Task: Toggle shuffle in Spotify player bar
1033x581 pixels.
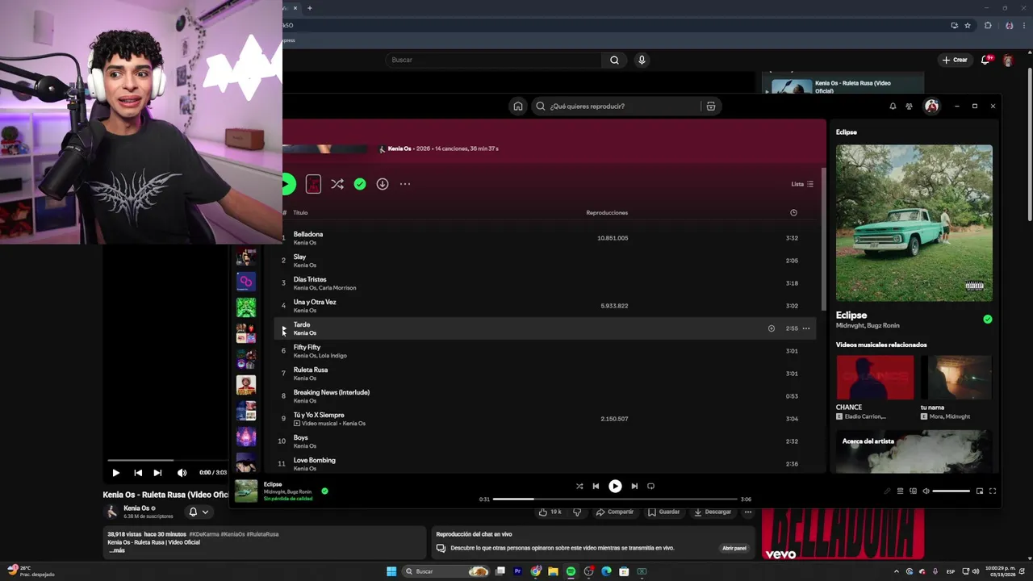Action: [x=579, y=486]
